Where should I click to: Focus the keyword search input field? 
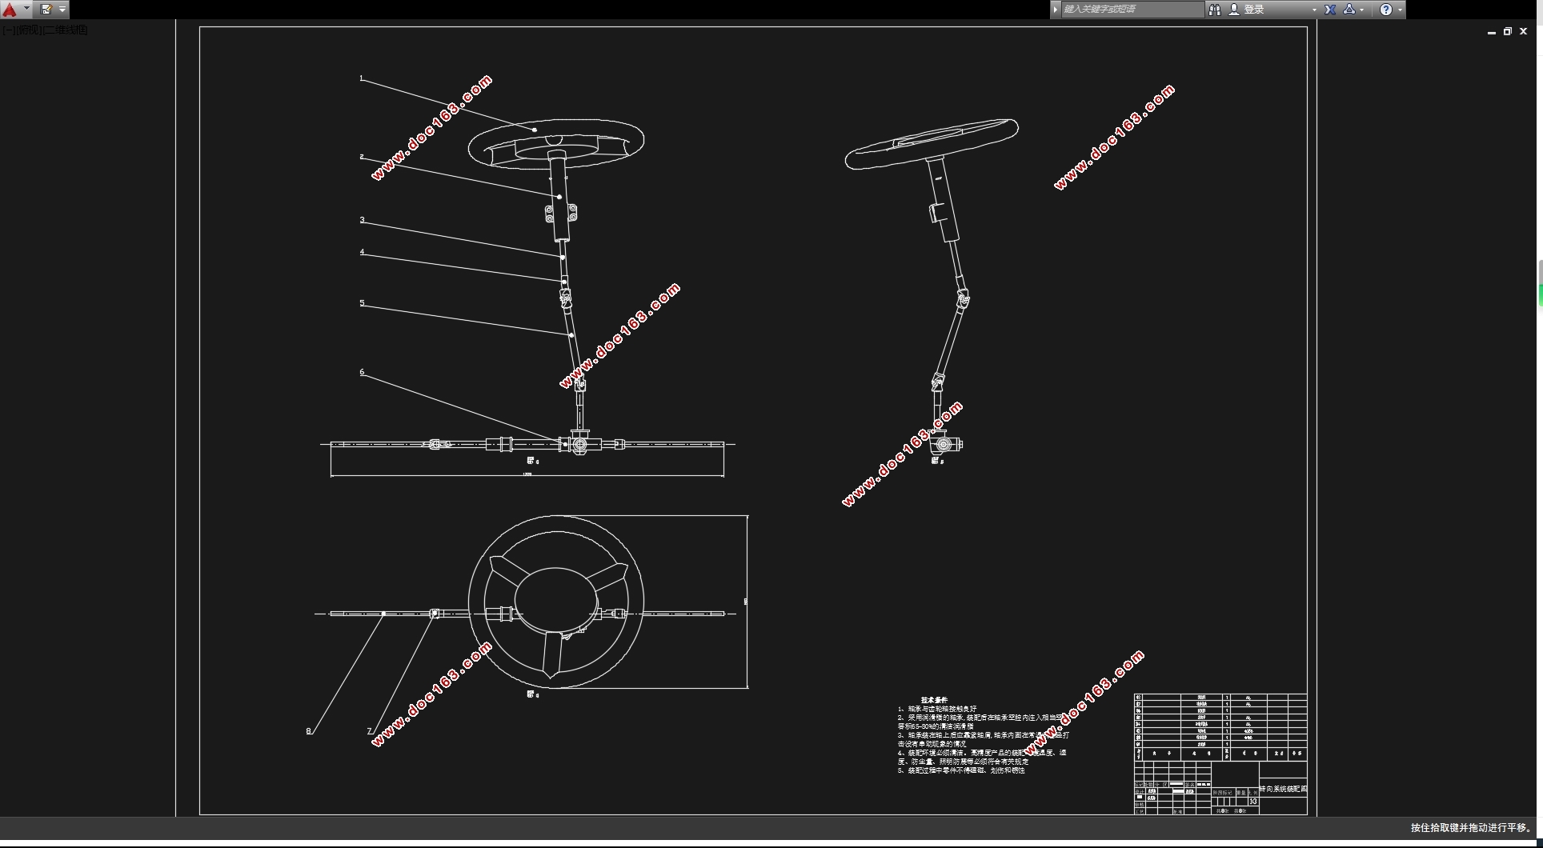coord(1132,10)
